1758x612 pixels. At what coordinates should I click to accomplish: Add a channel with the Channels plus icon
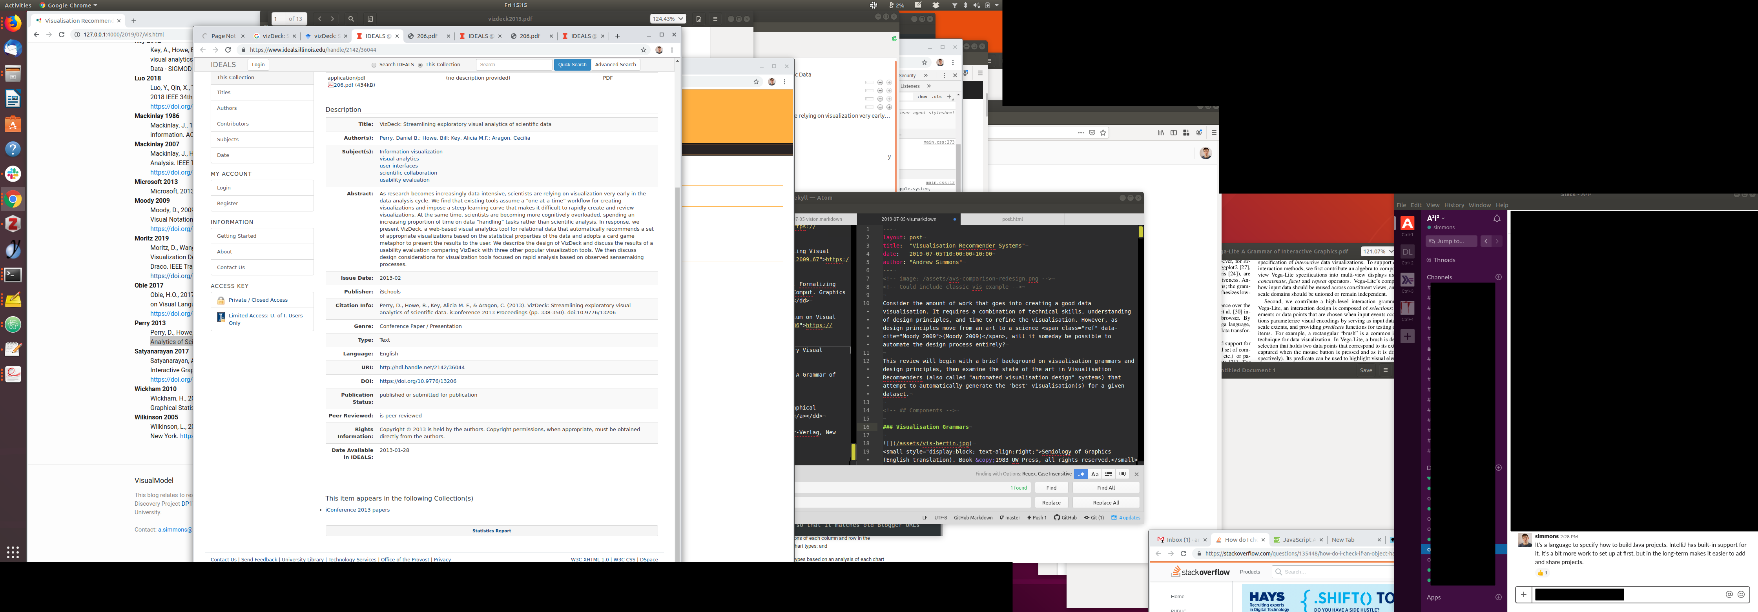[1499, 277]
